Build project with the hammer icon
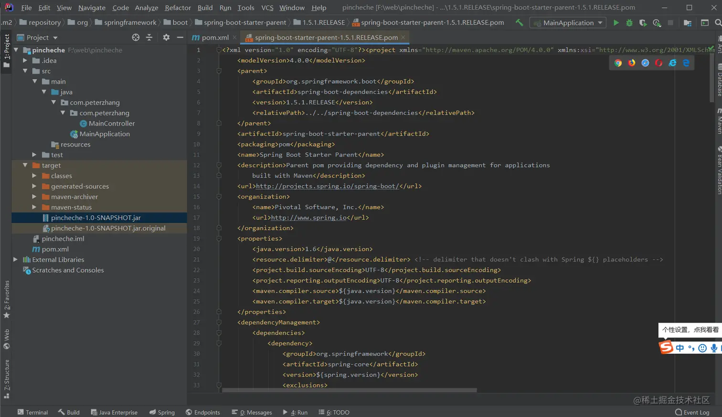The height and width of the screenshot is (417, 722). coord(519,22)
